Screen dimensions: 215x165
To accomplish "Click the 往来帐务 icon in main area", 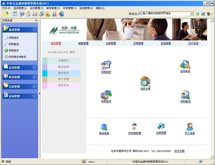I will 185,65.
